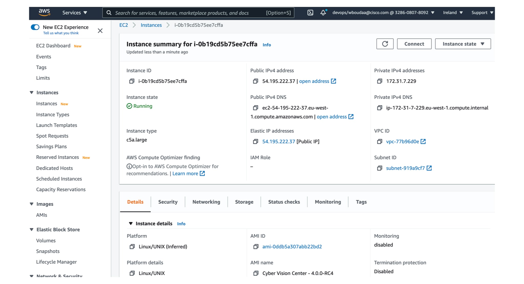Open external link icon beside Public IPv4 address

pos(333,81)
